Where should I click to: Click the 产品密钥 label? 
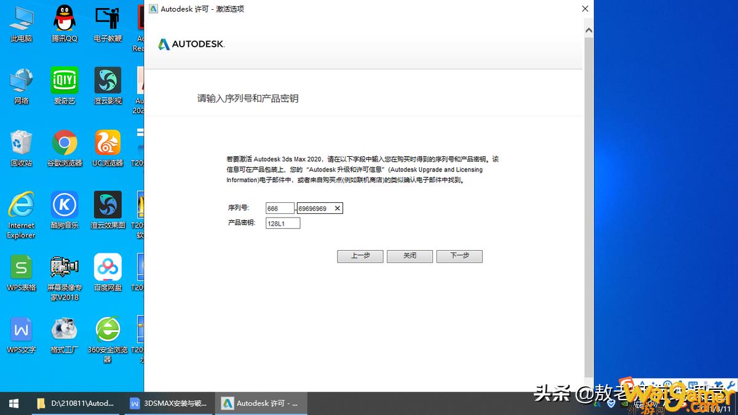[x=241, y=223]
